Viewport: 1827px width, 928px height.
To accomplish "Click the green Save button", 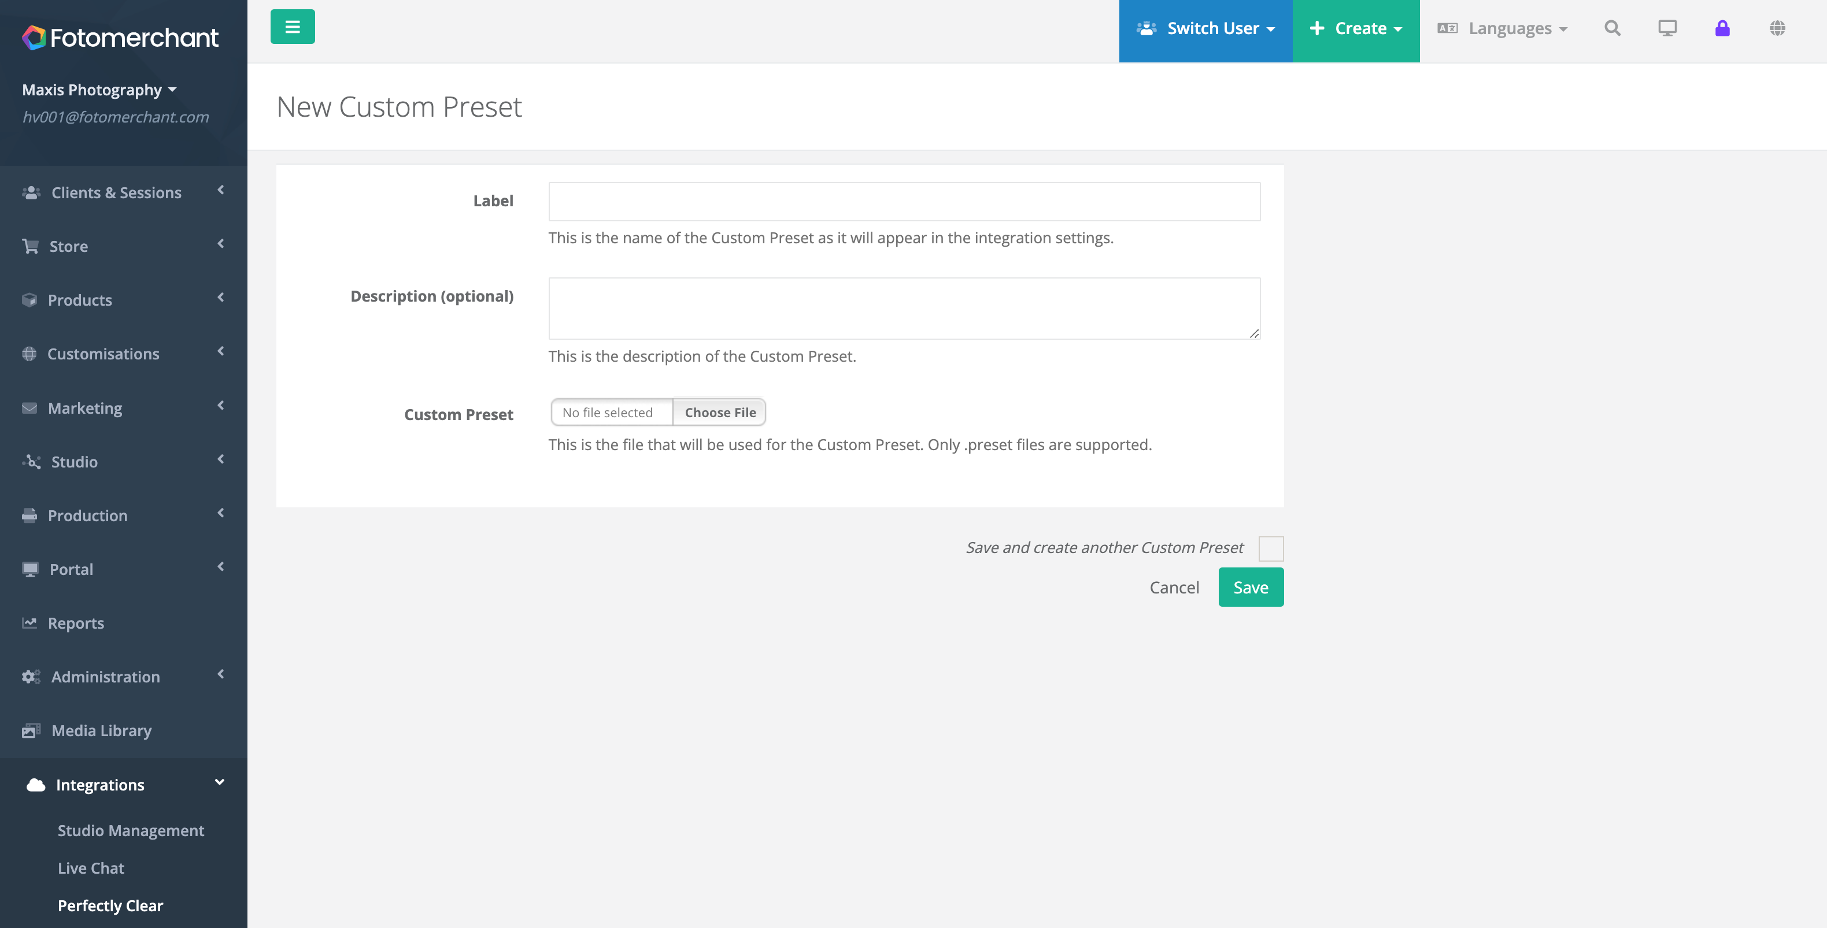I will click(x=1251, y=587).
